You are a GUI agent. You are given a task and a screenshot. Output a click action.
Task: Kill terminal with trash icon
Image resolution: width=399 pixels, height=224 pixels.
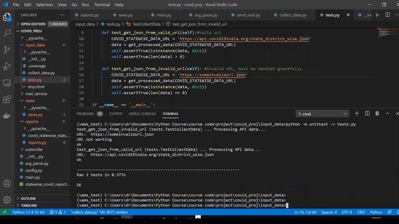377,113
